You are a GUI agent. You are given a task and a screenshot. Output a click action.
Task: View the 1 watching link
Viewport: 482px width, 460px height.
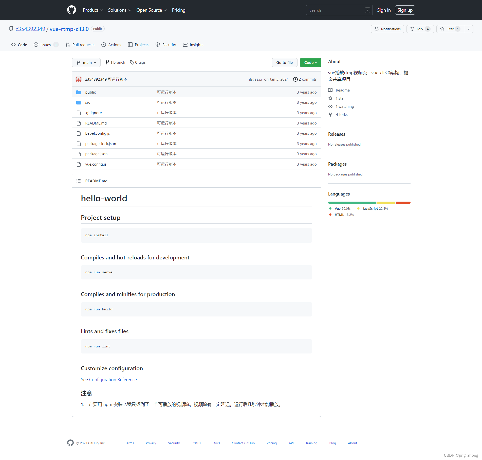[341, 106]
